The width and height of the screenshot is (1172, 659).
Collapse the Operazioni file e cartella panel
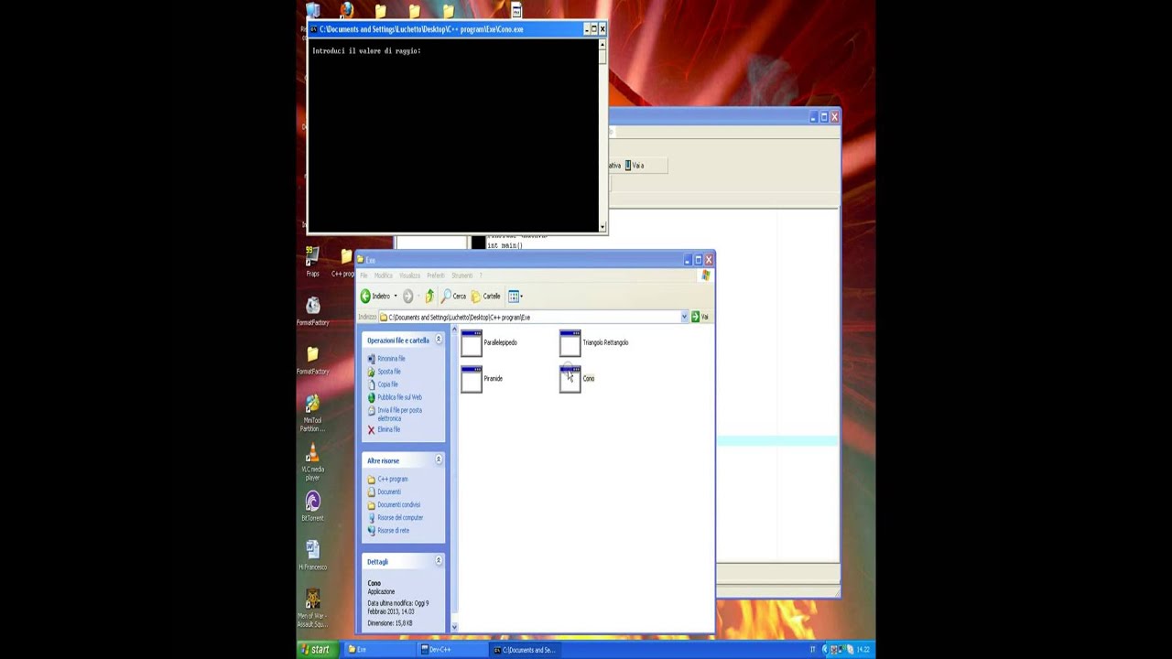coord(439,340)
